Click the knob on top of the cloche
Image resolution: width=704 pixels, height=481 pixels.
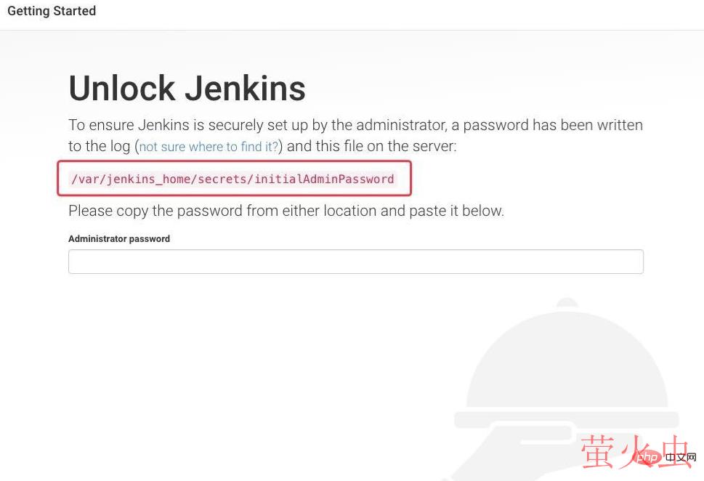point(567,302)
